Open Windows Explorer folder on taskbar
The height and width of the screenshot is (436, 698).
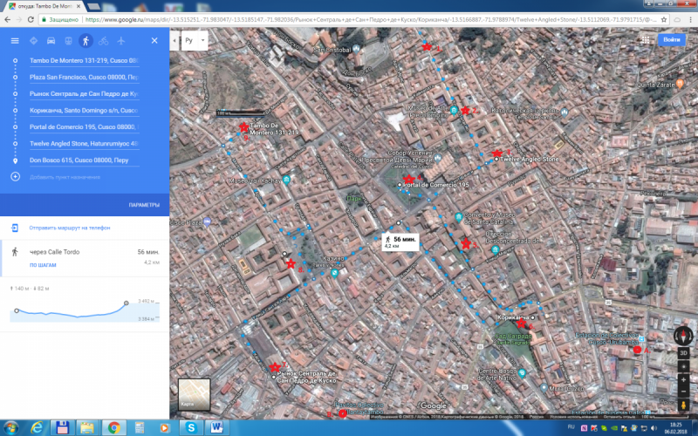(88, 427)
